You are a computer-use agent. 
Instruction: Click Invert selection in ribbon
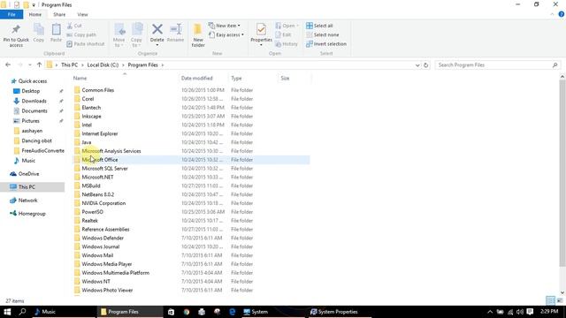(x=326, y=43)
